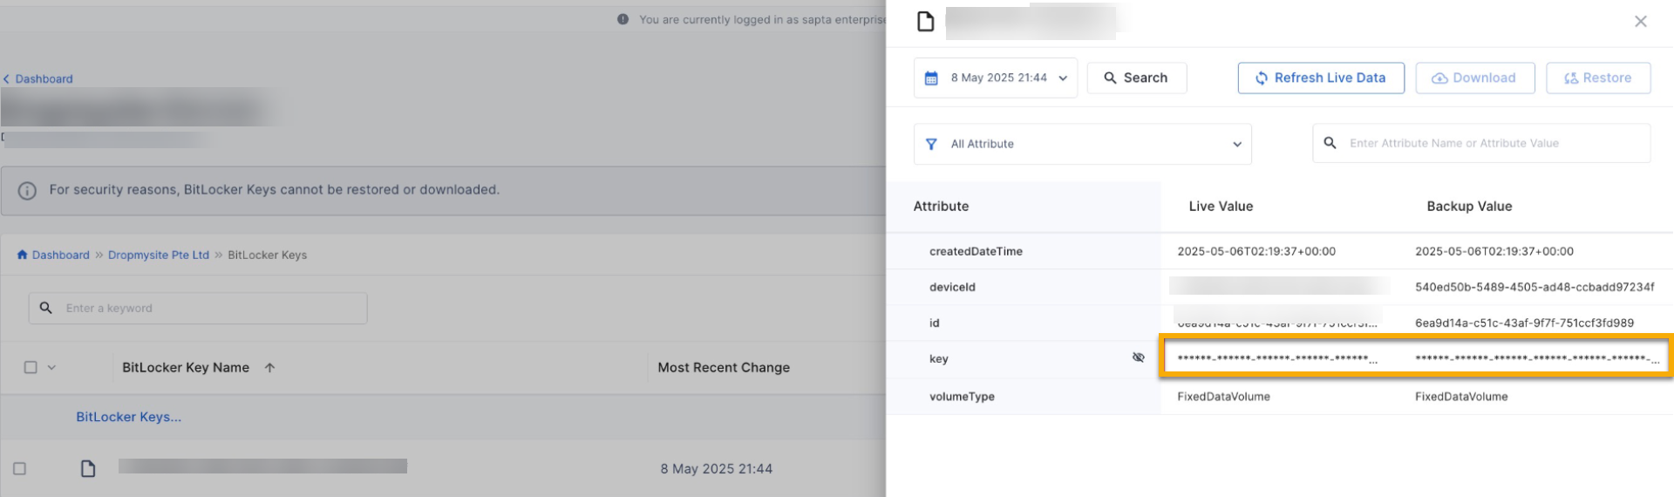Click the info icon in BitLocker notice
The height and width of the screenshot is (497, 1674).
[x=27, y=190]
